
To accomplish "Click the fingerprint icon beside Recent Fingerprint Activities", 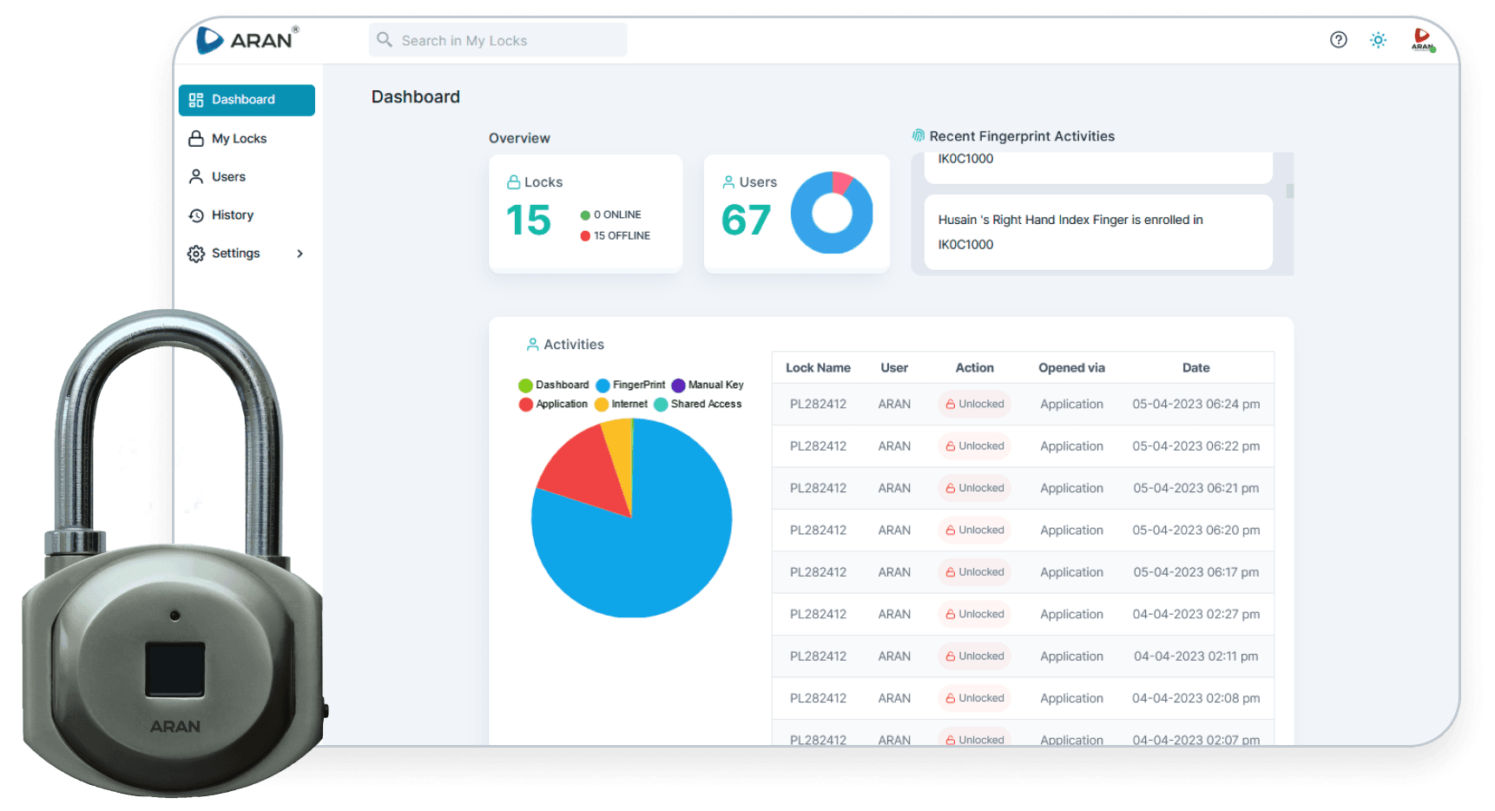I will click(x=919, y=135).
